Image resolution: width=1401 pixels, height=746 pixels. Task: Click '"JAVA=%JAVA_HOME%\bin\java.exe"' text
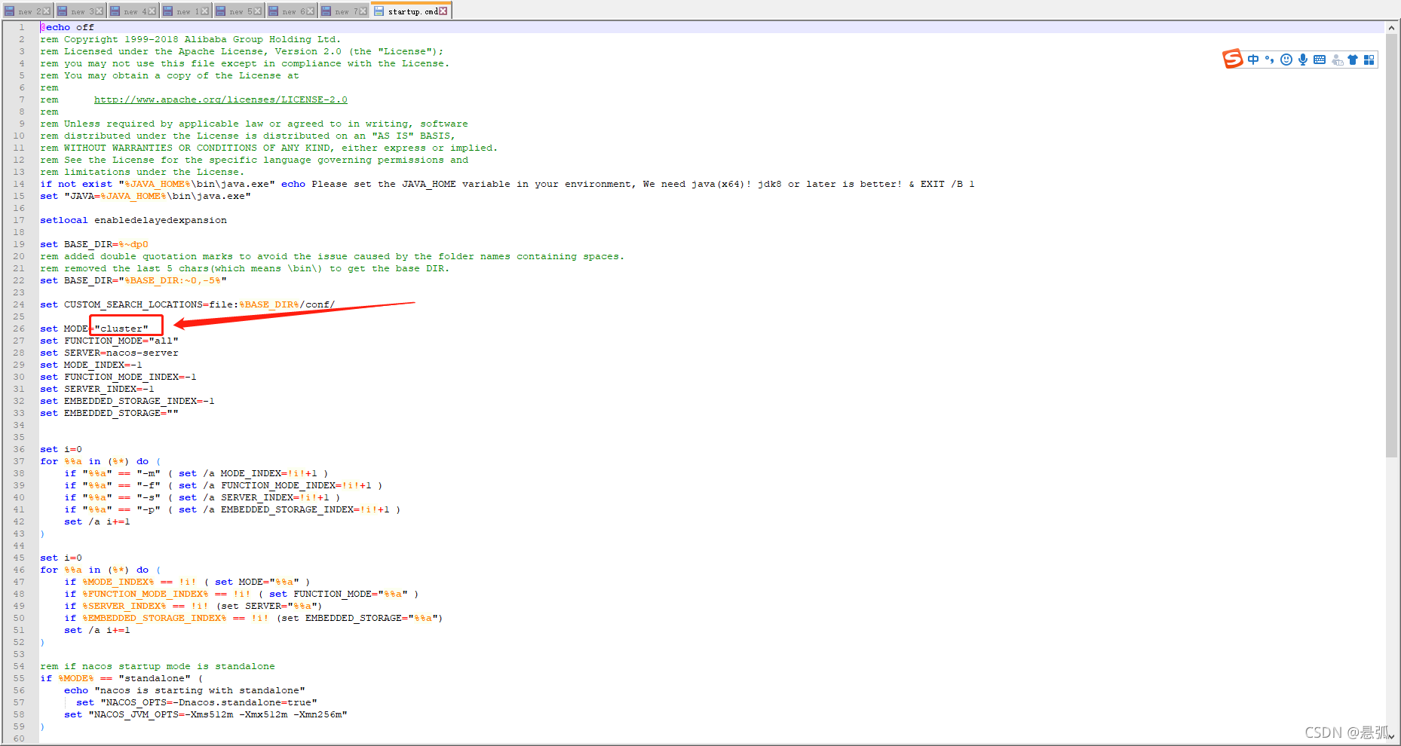coord(158,196)
